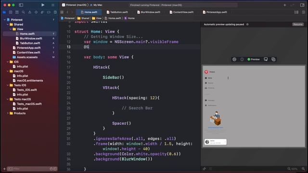Zoom out the canvas magnifier

coord(289,169)
